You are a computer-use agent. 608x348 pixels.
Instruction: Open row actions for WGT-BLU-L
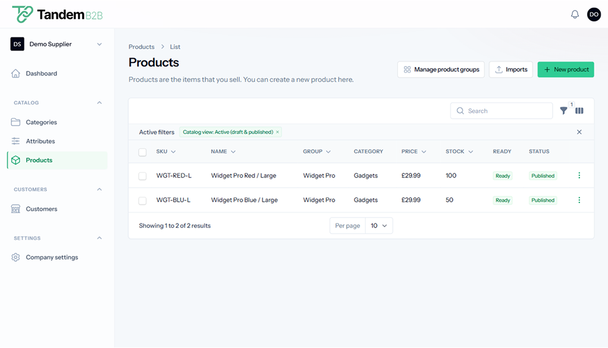point(579,200)
